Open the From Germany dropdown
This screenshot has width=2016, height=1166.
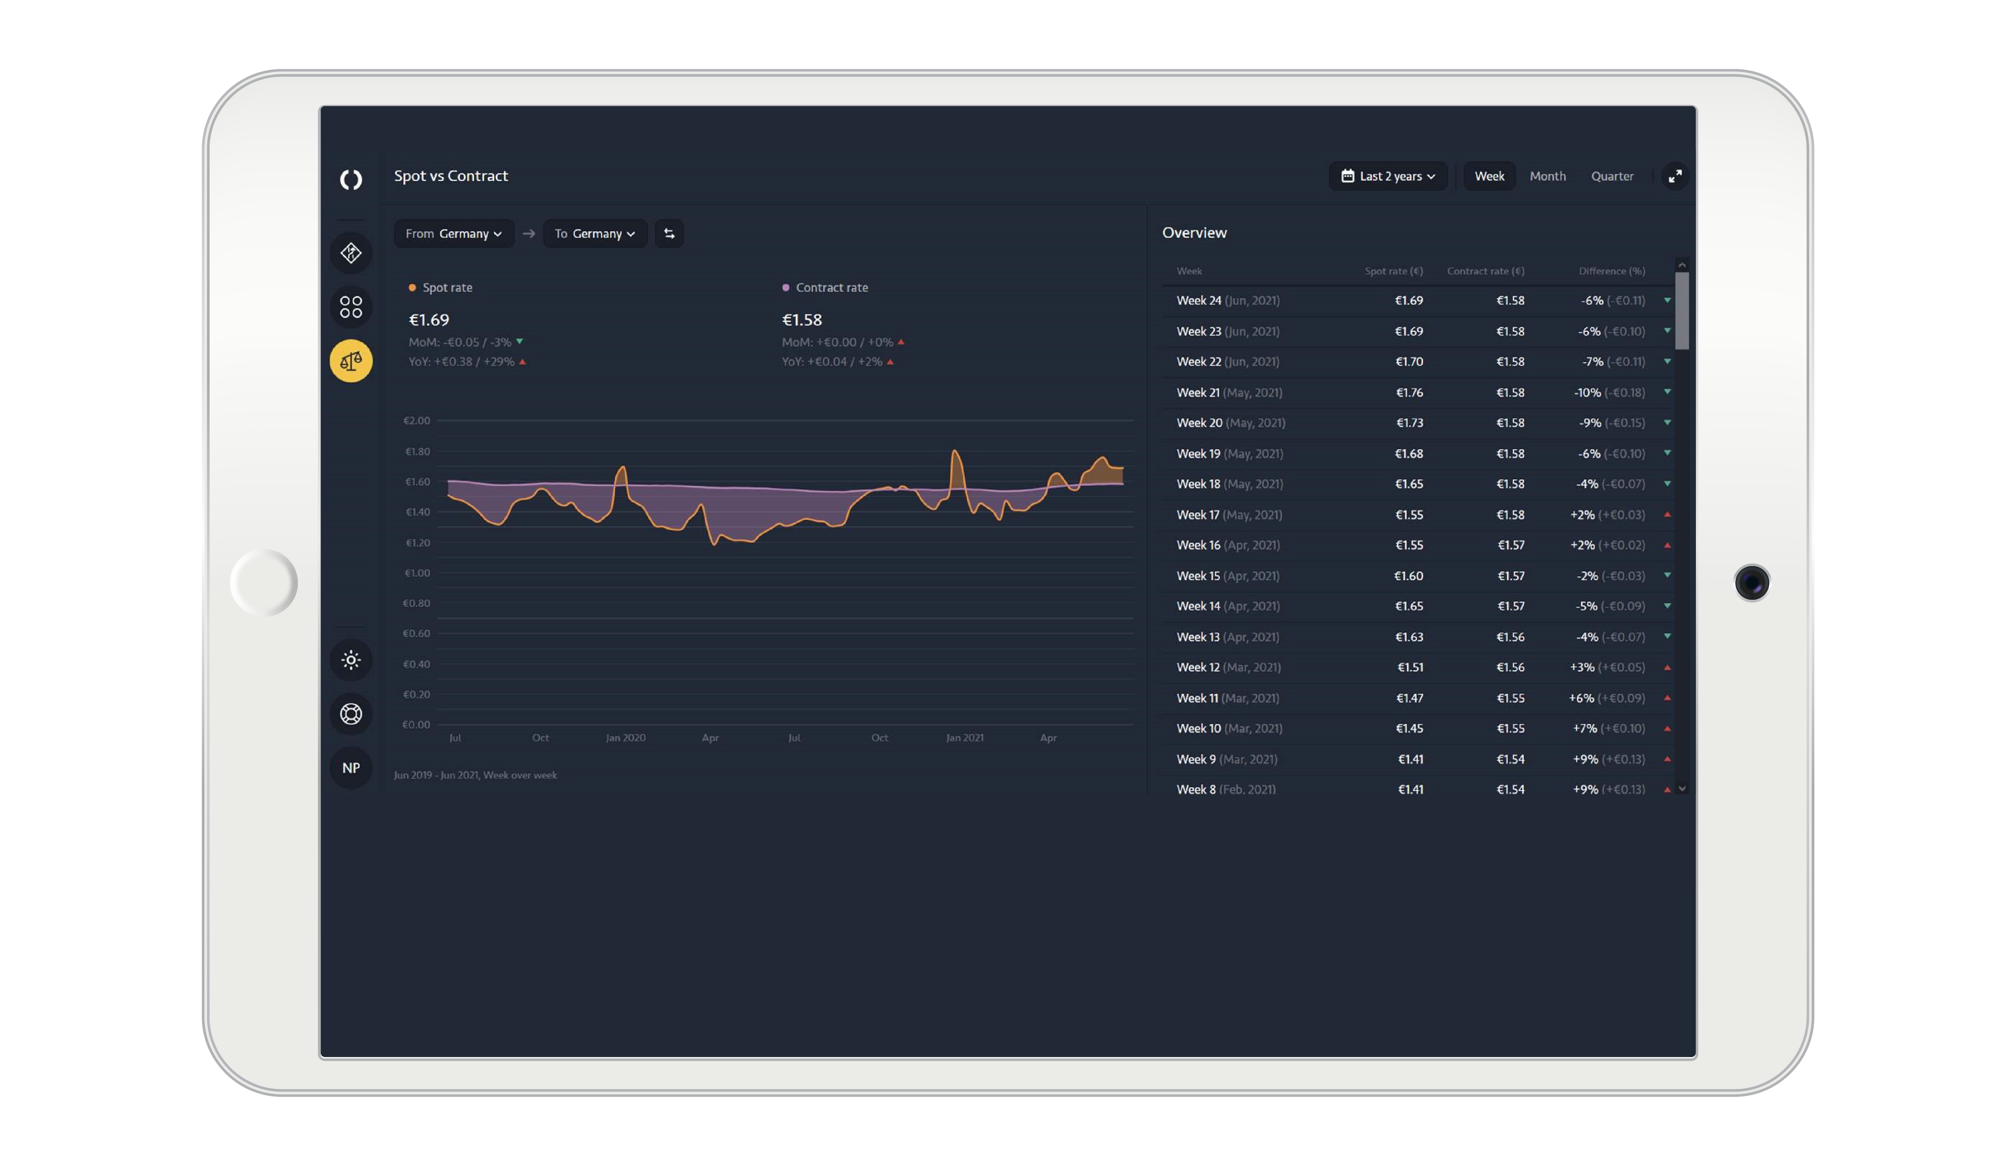[x=454, y=233]
